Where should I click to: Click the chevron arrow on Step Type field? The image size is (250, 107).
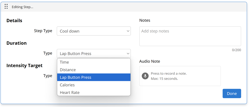click(128, 31)
